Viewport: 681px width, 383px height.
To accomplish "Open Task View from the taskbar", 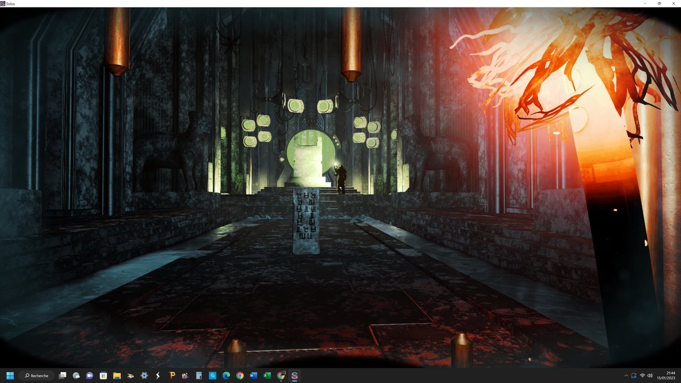I will click(62, 376).
